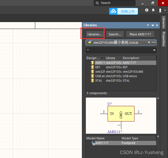Collapse the model list section
Image resolution: width=168 pixels, height=158 pixels.
(158, 137)
